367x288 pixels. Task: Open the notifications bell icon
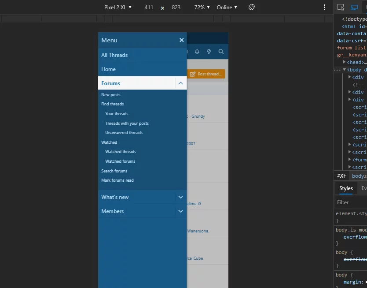(x=197, y=52)
